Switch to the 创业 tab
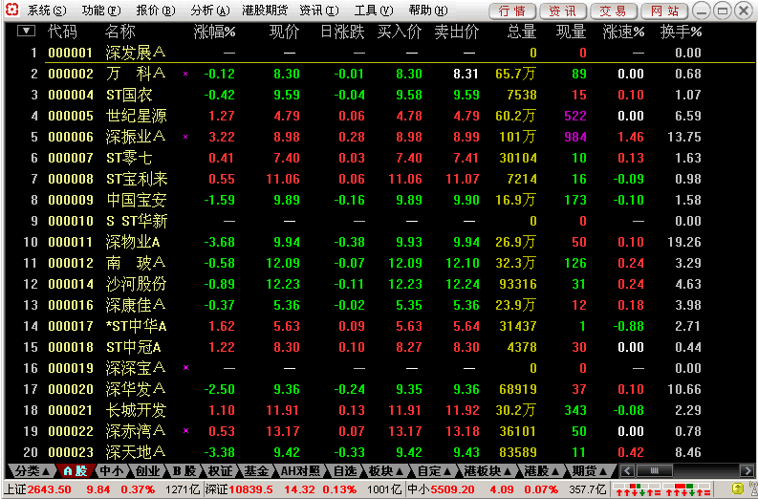This screenshot has width=758, height=499. [147, 470]
